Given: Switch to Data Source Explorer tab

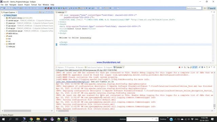Looking at the screenshot, I should (x=94, y=67).
